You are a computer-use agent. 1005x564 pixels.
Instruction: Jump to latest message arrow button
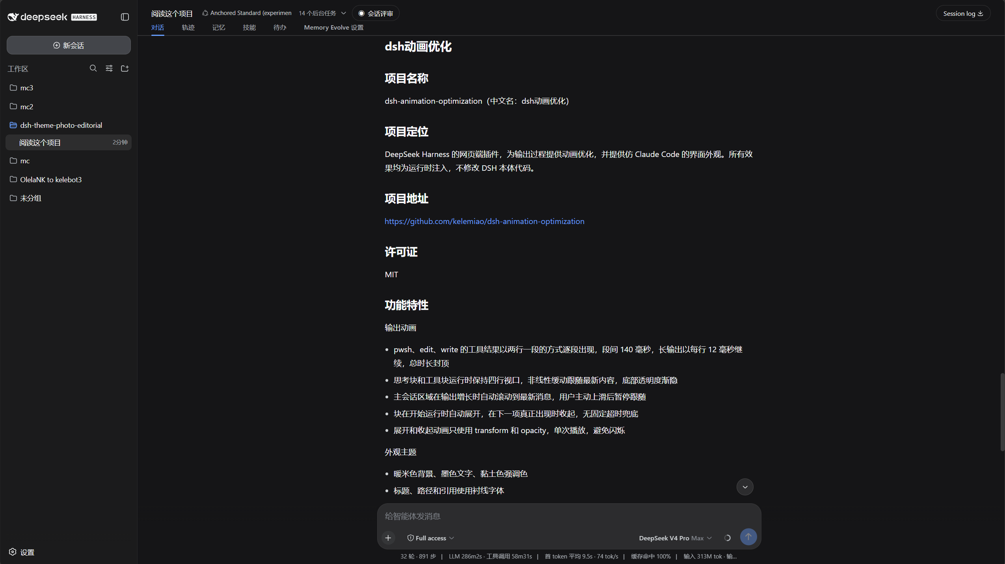(x=745, y=487)
